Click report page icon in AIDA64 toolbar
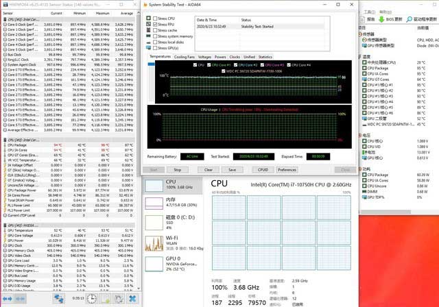 [x=362, y=19]
